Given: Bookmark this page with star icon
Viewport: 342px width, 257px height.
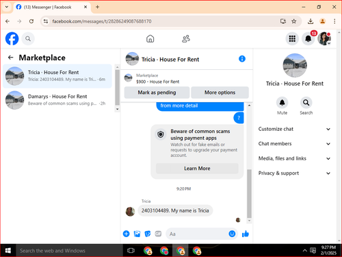Looking at the screenshot, I should [294, 21].
